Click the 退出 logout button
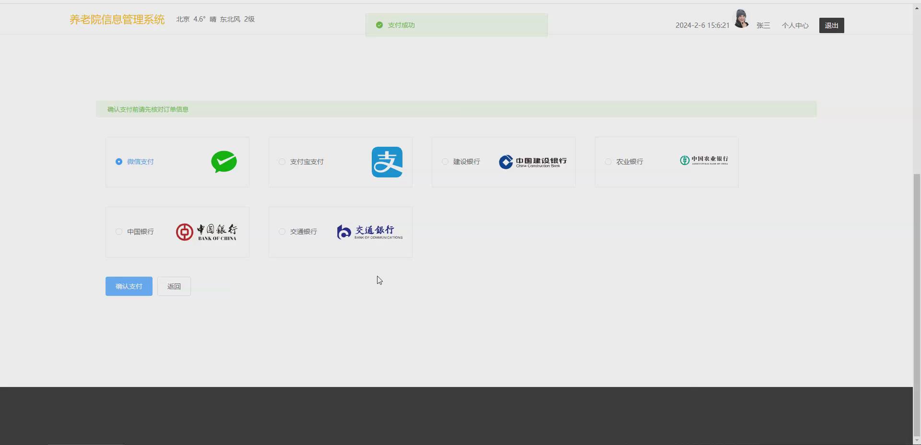Screen dimensions: 921x445 [831, 25]
